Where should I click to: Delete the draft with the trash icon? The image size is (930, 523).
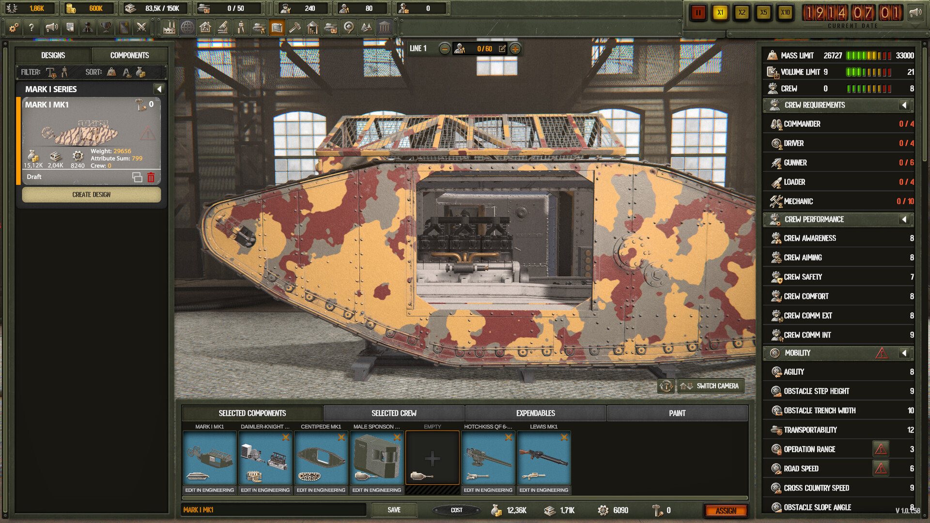[151, 177]
